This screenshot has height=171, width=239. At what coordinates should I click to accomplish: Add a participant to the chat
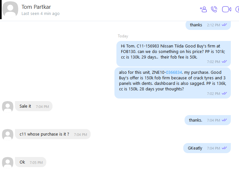tap(203, 9)
